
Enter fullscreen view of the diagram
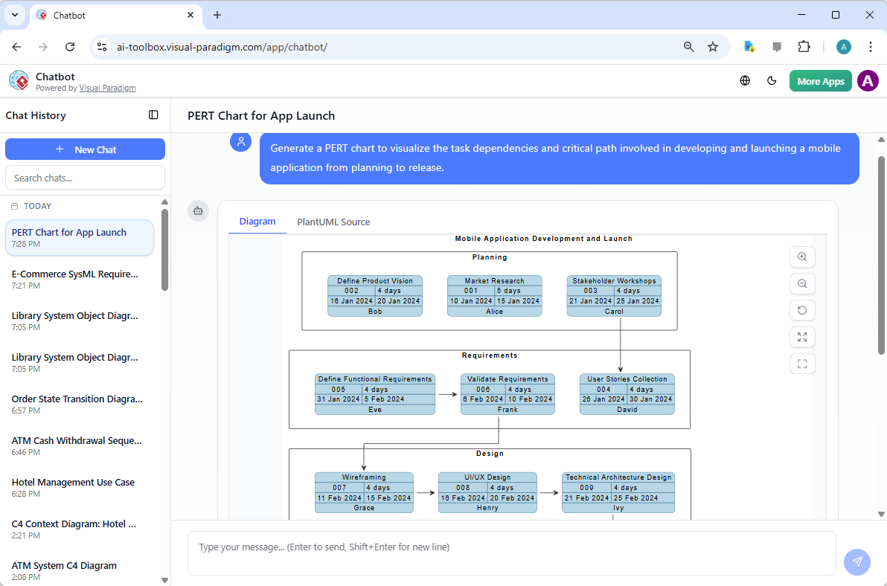(802, 364)
